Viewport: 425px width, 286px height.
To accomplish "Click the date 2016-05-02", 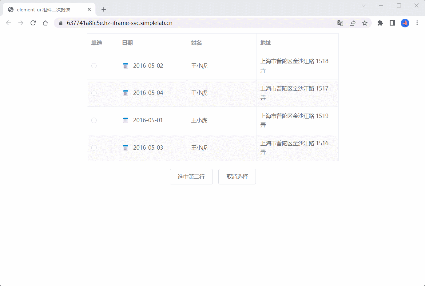I will click(x=148, y=66).
